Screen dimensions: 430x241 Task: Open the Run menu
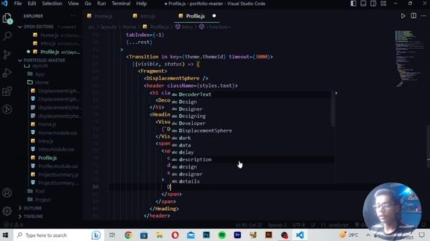(101, 3)
